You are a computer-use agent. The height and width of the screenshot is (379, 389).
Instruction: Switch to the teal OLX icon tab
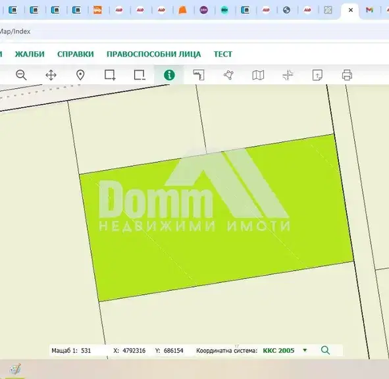(224, 10)
